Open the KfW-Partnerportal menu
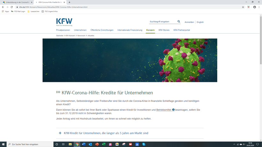262x147 pixels. tap(181, 30)
